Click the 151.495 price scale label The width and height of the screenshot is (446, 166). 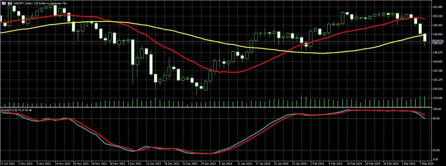coord(438,7)
